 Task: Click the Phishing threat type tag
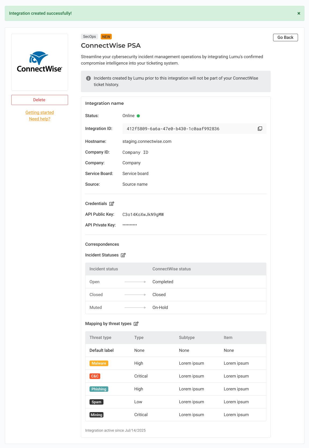pyautogui.click(x=99, y=389)
